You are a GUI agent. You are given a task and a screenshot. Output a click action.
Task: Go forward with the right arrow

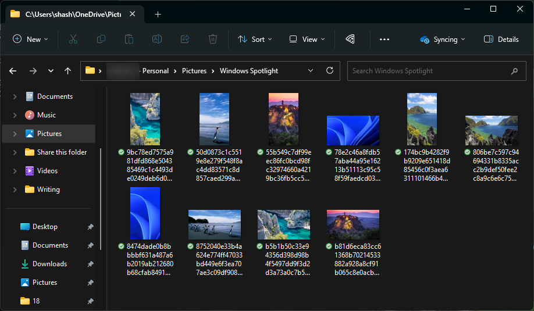[33, 71]
